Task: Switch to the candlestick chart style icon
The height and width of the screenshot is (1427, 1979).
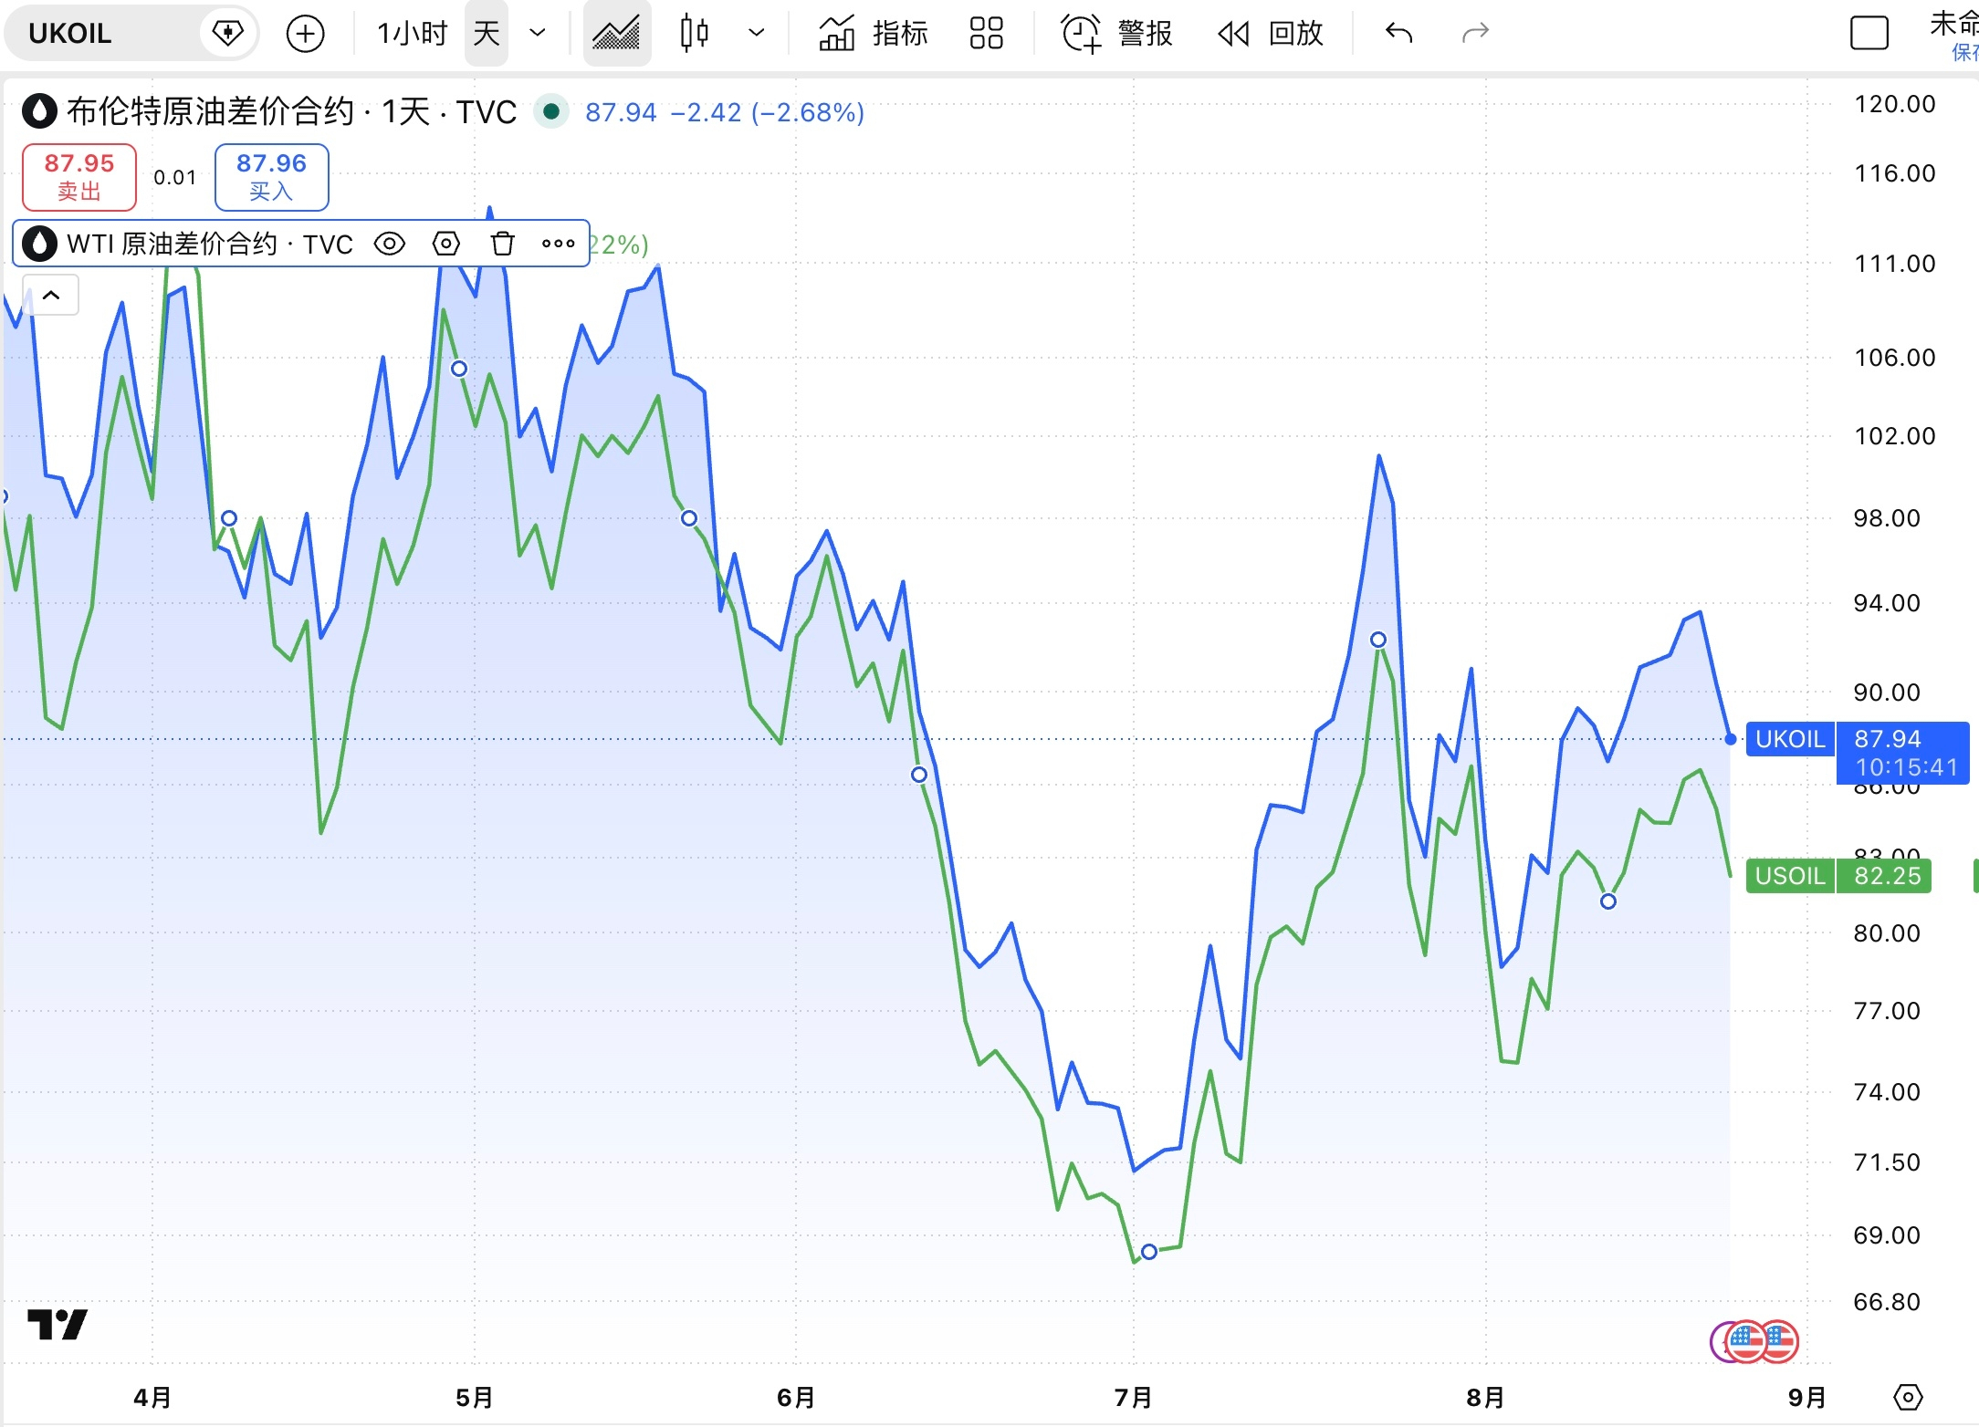Action: [x=694, y=34]
